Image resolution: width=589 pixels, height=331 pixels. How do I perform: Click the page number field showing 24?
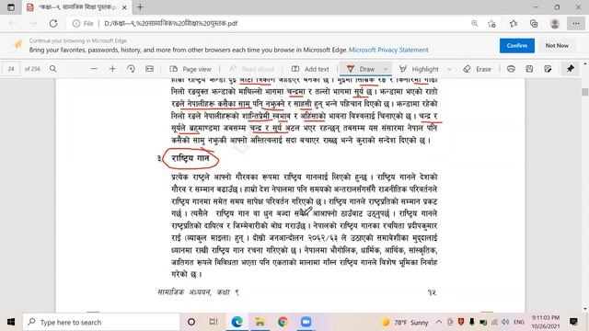11,69
